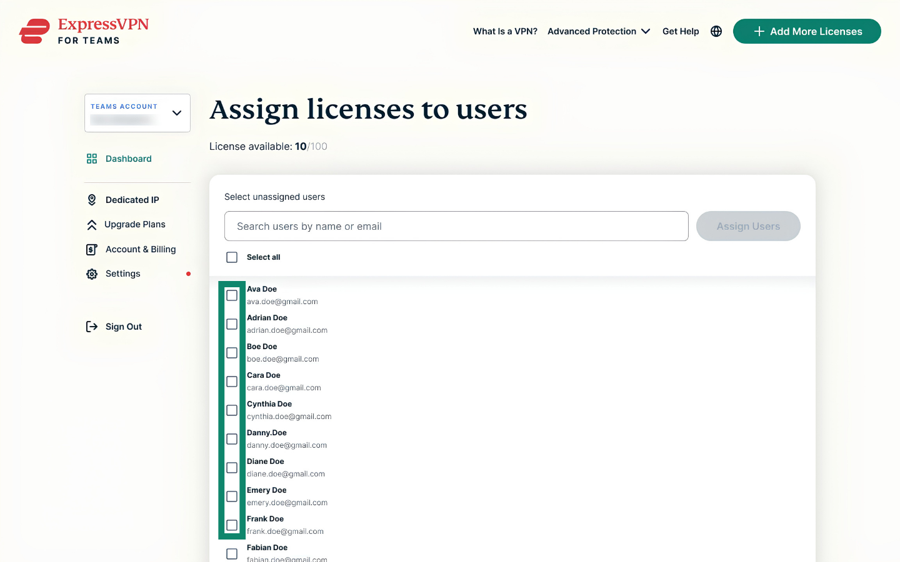Click the ExpressVPN logo icon

point(34,31)
